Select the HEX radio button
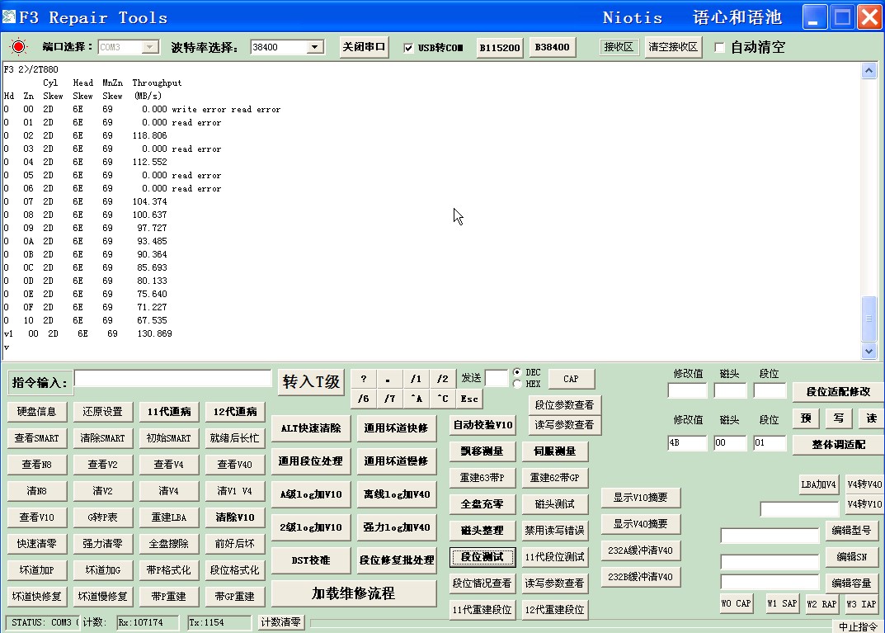 [517, 384]
